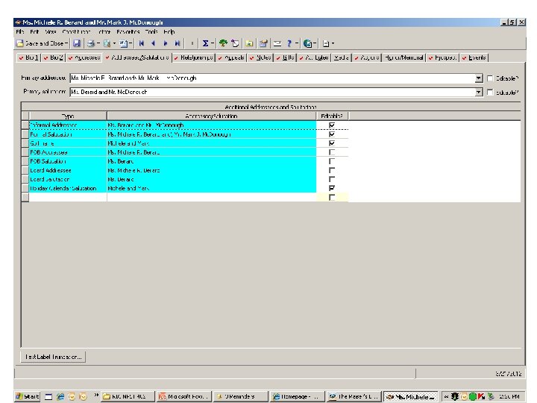Expand the Primary salutation dropdown
537x403 pixels.
coord(479,92)
